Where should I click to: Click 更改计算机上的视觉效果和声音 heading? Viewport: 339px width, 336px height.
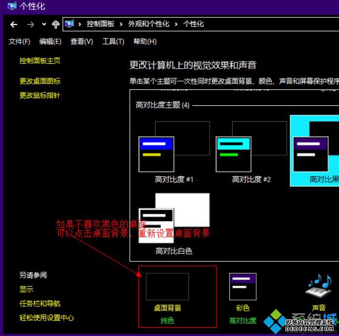pyautogui.click(x=193, y=65)
